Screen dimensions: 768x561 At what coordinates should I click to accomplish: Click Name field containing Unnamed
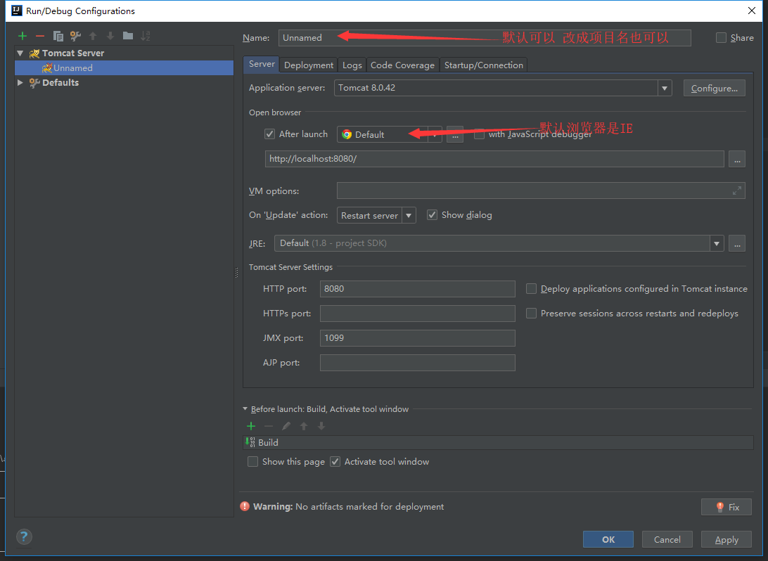click(x=485, y=38)
